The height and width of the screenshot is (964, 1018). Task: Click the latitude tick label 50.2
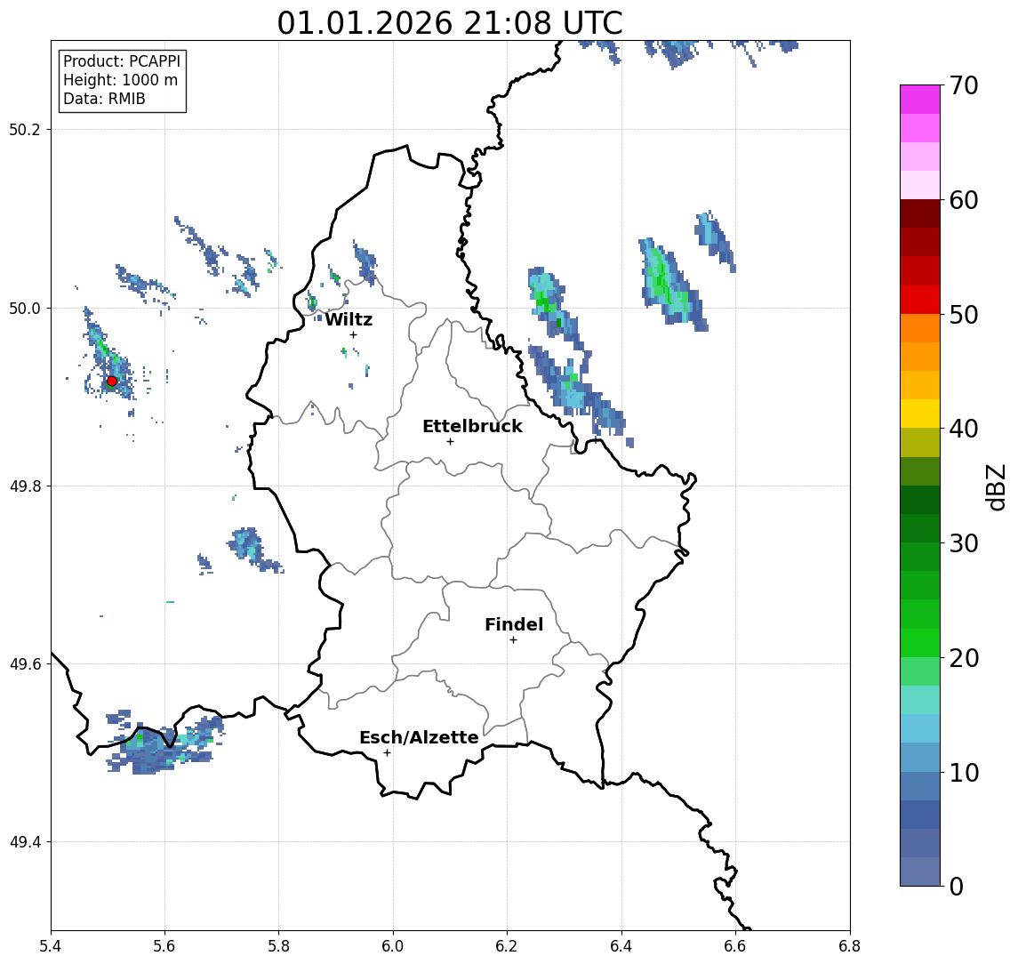pyautogui.click(x=25, y=129)
